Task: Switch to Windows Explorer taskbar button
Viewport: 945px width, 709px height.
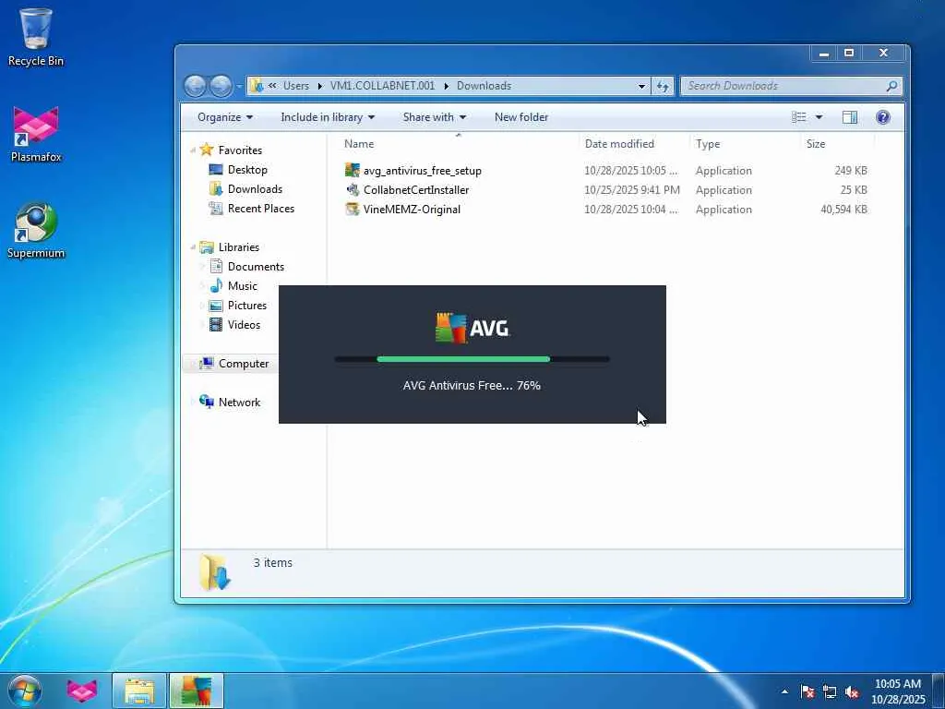Action: [x=139, y=691]
